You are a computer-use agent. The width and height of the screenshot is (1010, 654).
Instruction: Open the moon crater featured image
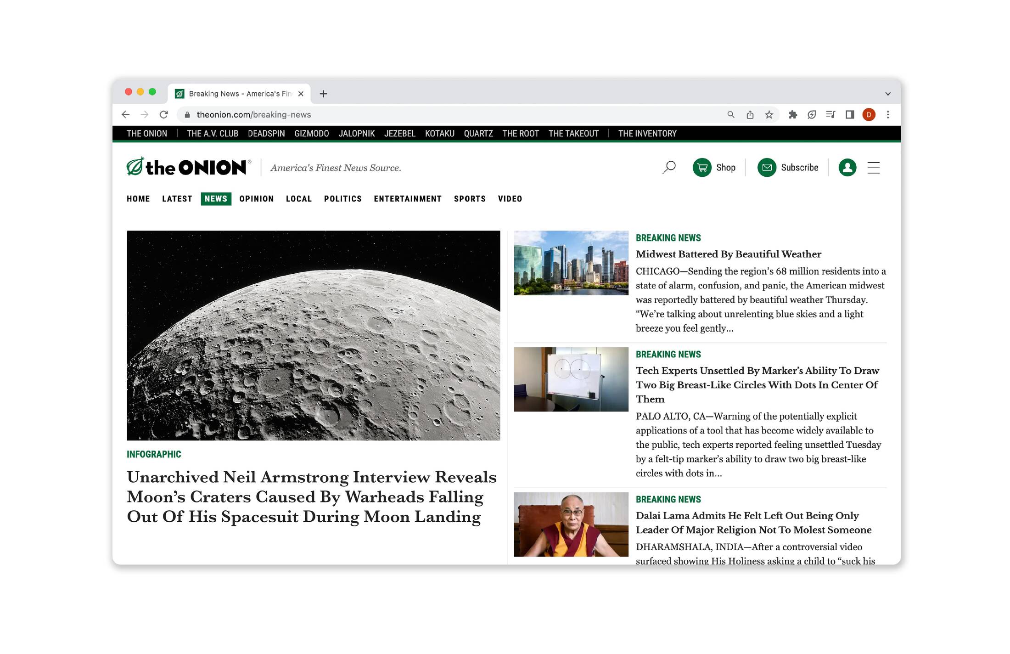pyautogui.click(x=314, y=335)
